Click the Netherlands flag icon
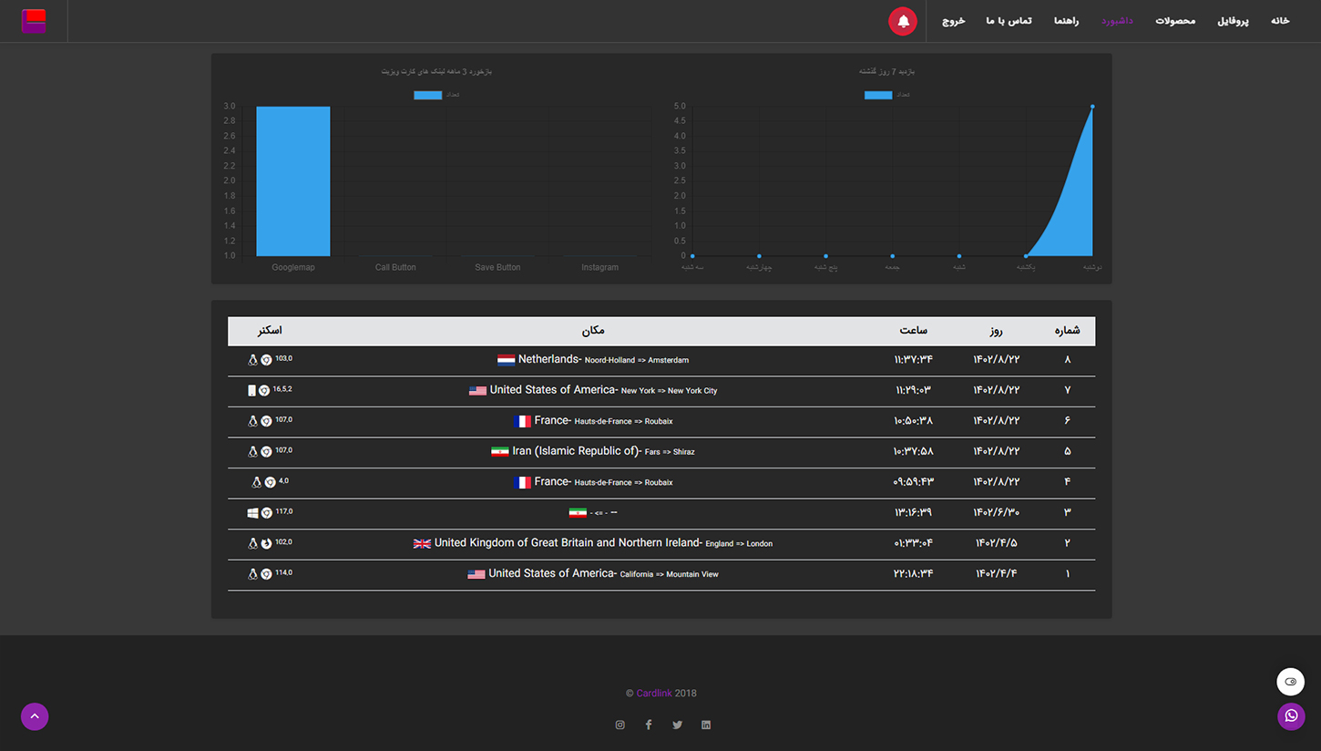 pos(506,360)
